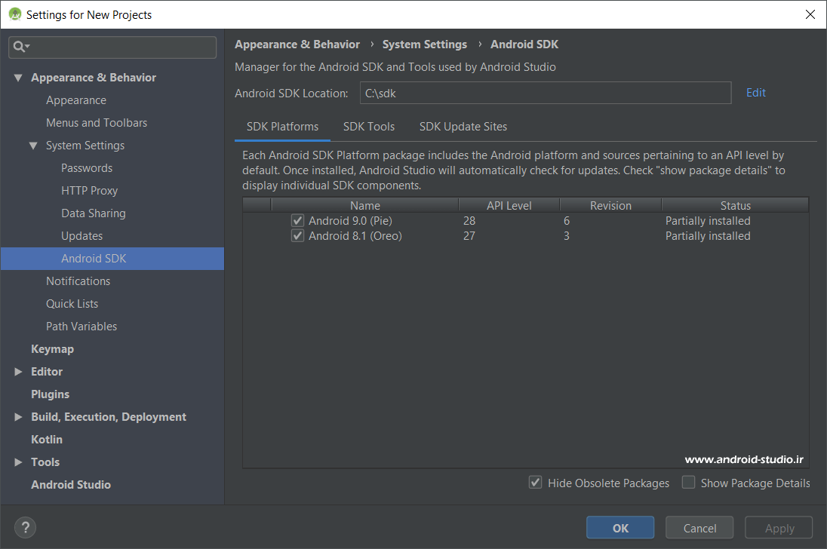The width and height of the screenshot is (827, 549).
Task: Switch to the SDK Platforms tab
Action: (x=282, y=127)
